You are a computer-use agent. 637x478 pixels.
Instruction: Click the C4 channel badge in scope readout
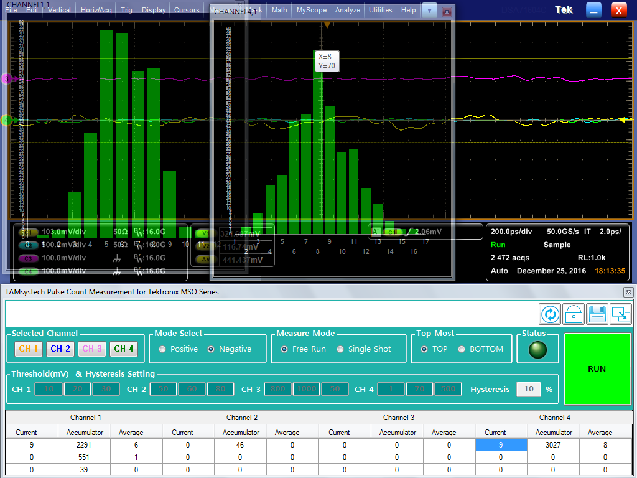tap(28, 271)
